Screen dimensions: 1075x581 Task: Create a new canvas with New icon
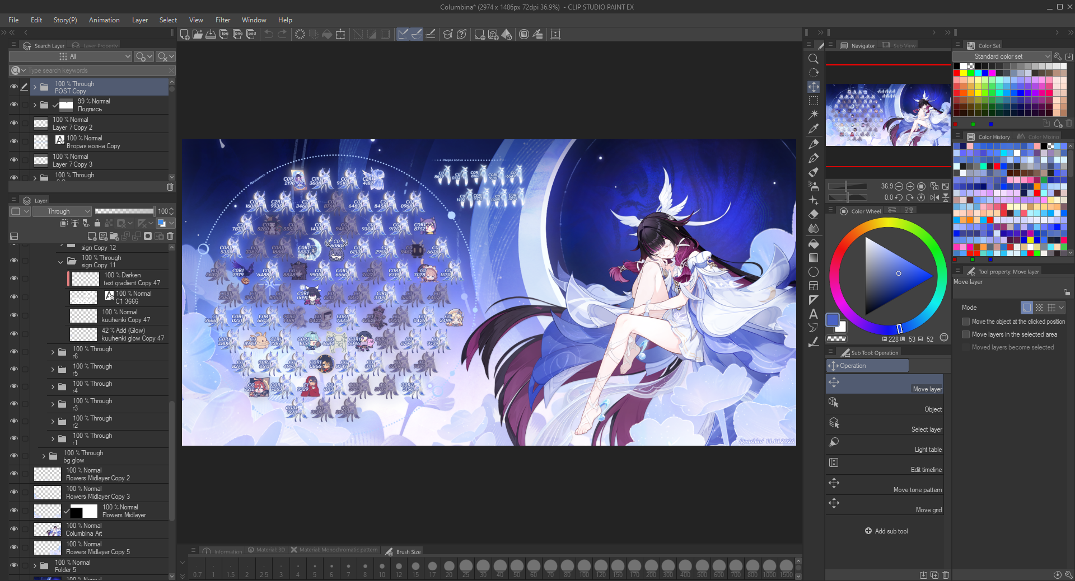tap(184, 34)
